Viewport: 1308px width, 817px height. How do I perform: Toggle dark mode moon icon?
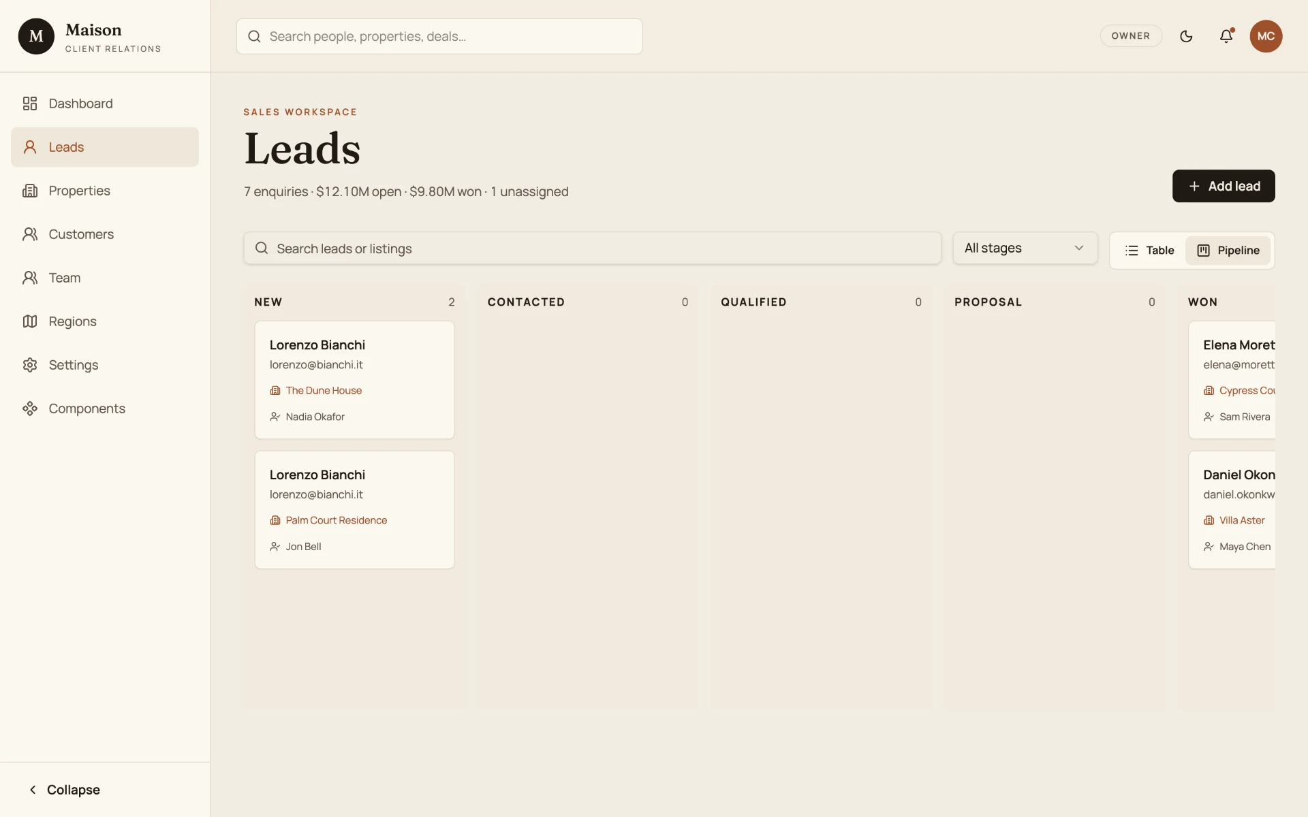[1186, 36]
